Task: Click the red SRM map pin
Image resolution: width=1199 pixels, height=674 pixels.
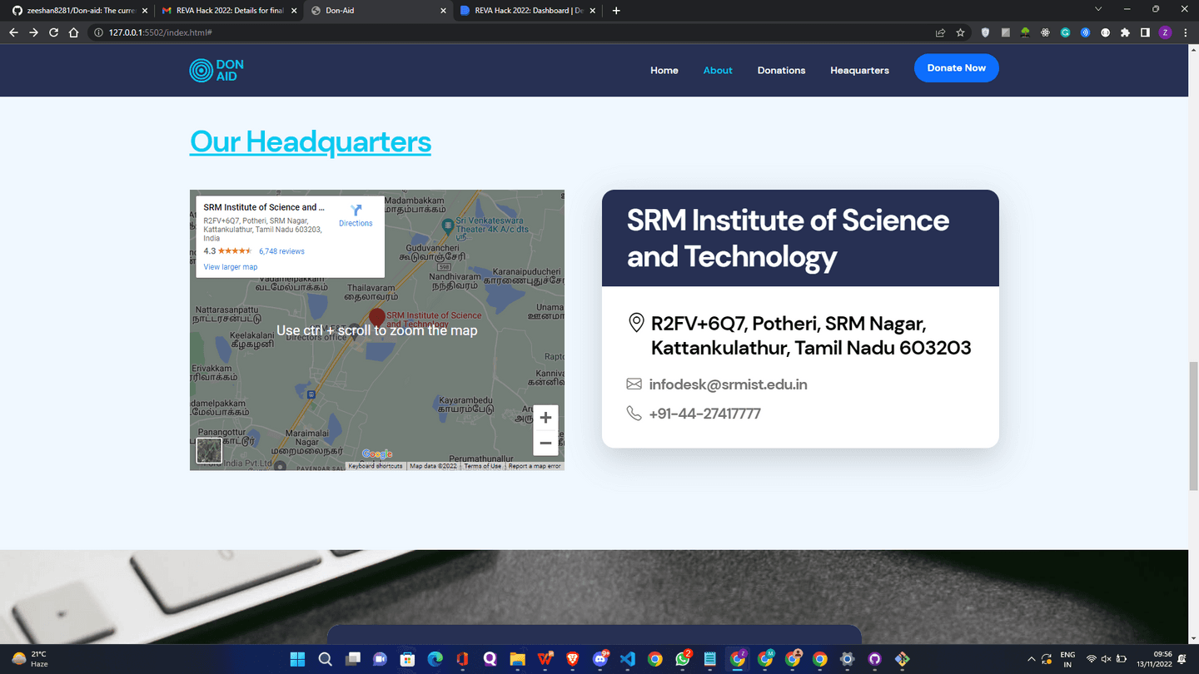Action: click(376, 317)
